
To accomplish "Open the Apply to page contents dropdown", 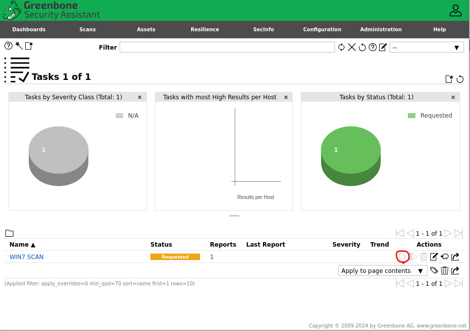I will (383, 270).
